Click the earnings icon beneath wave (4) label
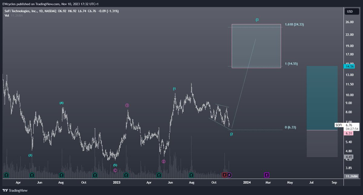 [61, 175]
